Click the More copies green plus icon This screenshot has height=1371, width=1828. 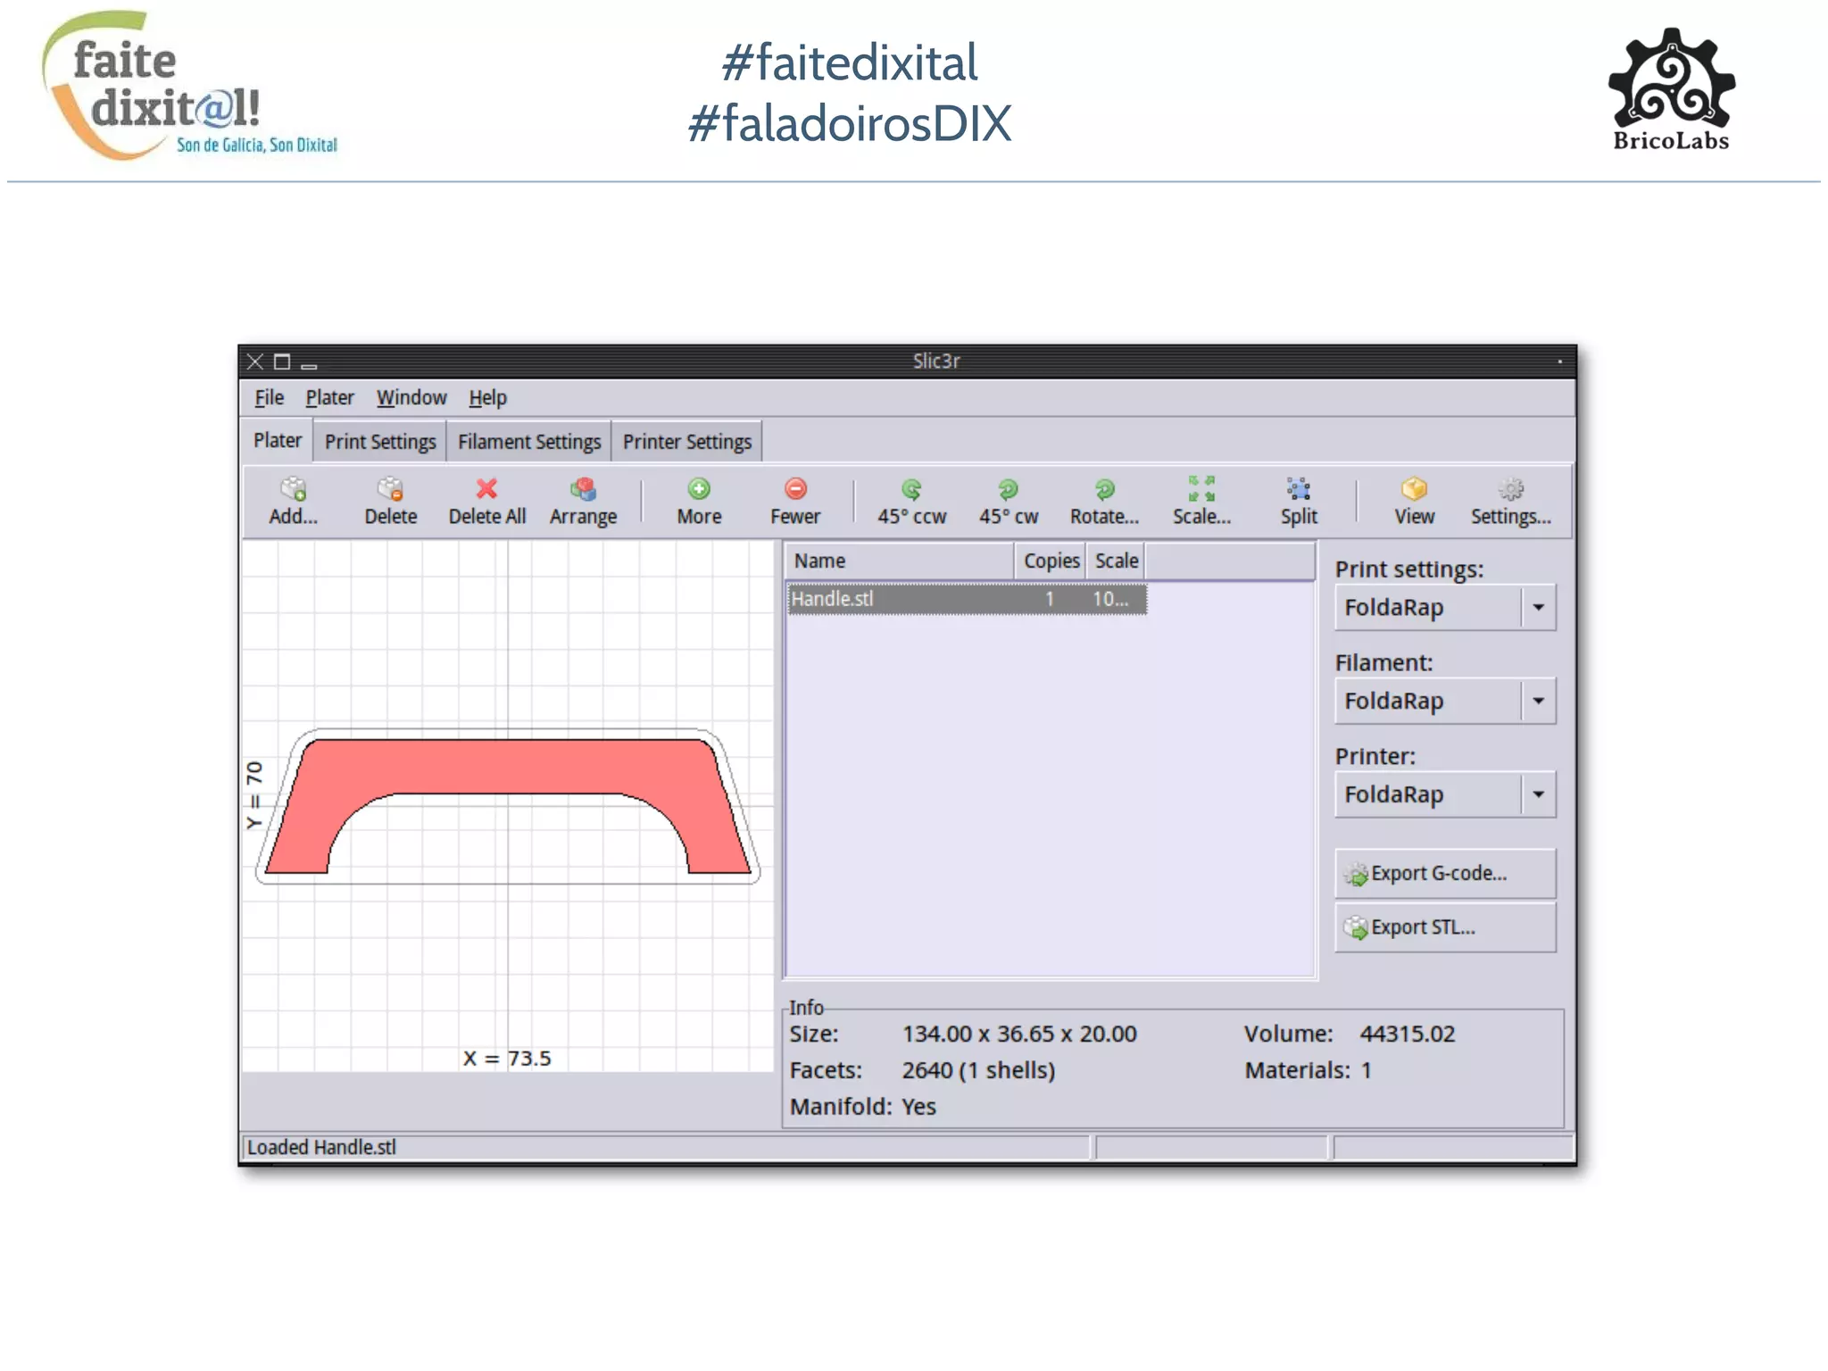(x=699, y=490)
